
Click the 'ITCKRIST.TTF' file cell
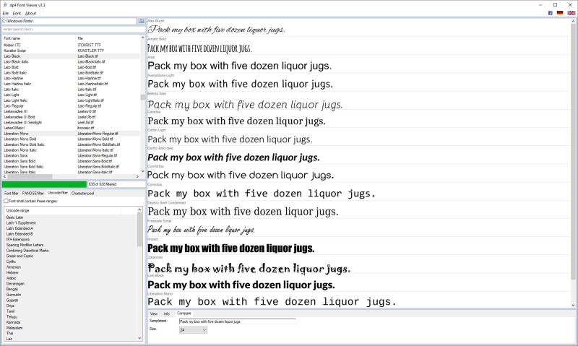[89, 45]
